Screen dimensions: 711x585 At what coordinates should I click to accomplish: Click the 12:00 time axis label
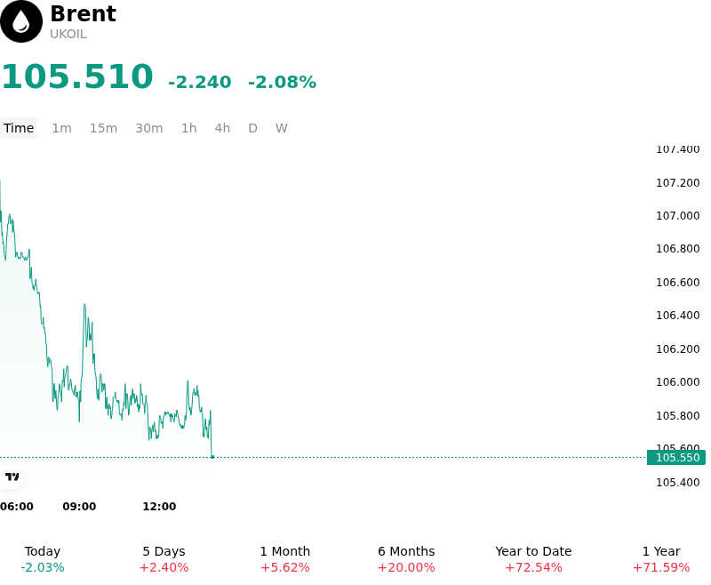(159, 507)
